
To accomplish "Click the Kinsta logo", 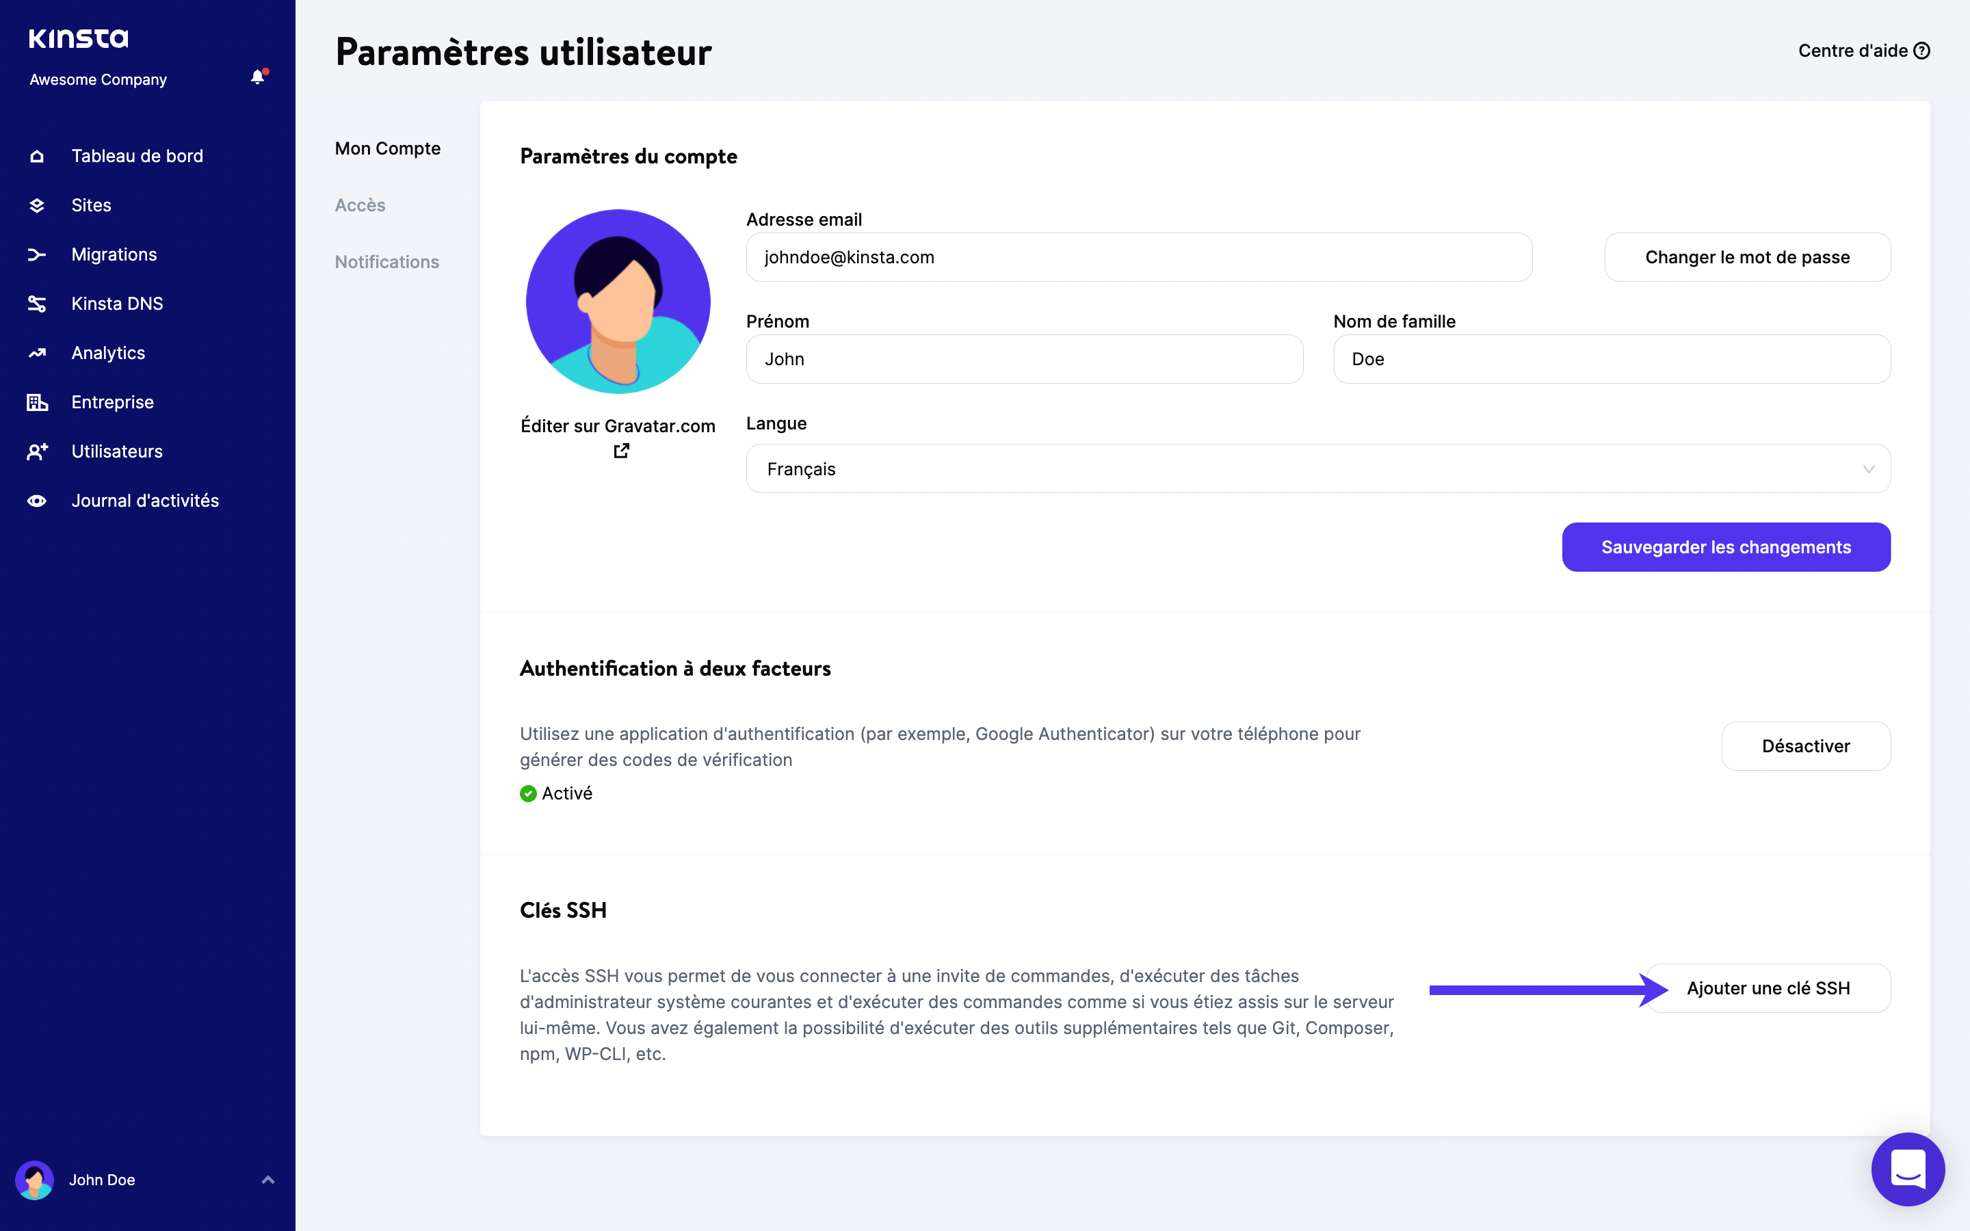I will click(x=78, y=38).
